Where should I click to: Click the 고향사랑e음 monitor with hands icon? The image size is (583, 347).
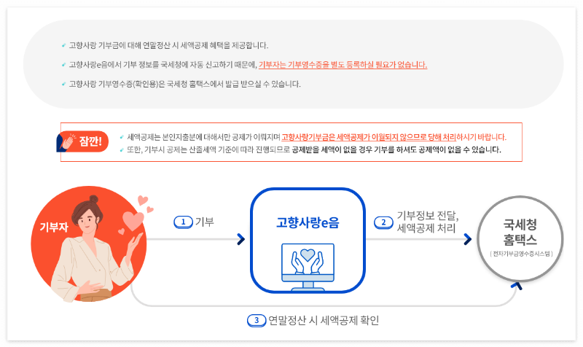[x=308, y=267]
